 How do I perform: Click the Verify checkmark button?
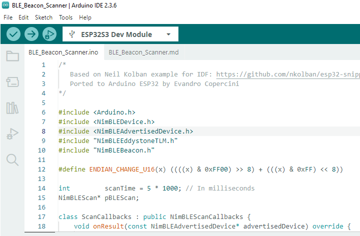click(x=13, y=34)
